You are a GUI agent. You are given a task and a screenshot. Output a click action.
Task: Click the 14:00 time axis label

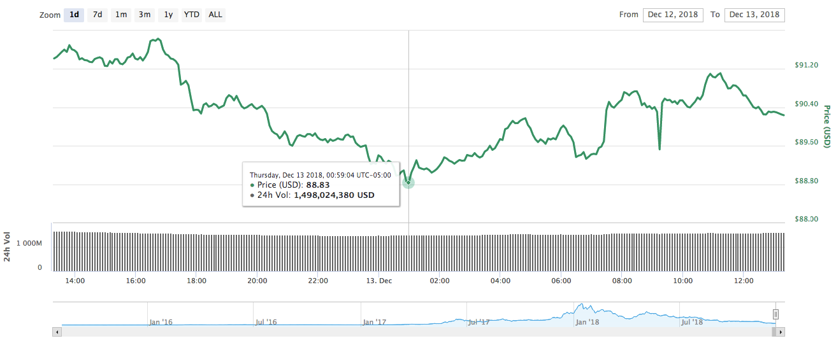[75, 281]
